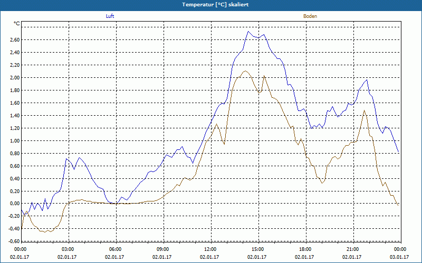Click the y-axis value 1,00
The height and width of the screenshot is (263, 422).
coord(15,140)
